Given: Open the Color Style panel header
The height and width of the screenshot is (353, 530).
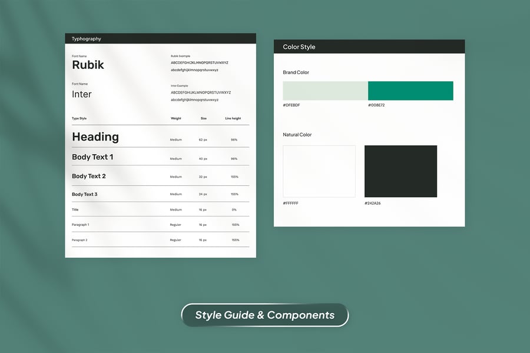Looking at the screenshot, I should tap(369, 46).
